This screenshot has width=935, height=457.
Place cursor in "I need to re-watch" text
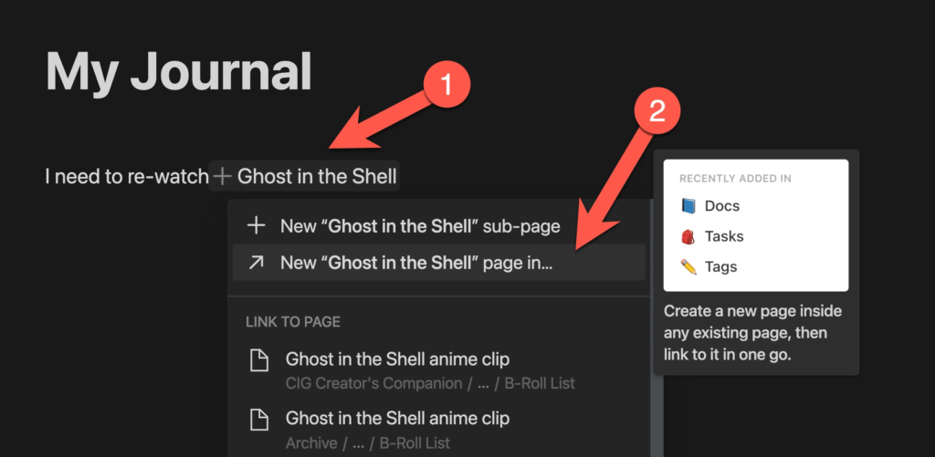click(126, 176)
